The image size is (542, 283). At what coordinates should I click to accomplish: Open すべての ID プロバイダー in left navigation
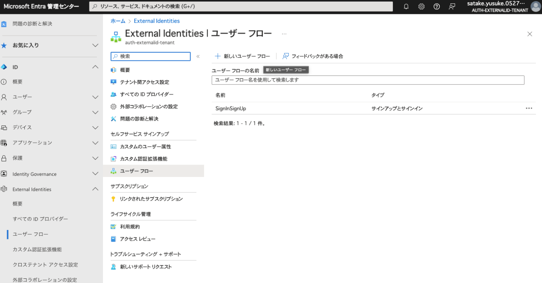click(40, 219)
